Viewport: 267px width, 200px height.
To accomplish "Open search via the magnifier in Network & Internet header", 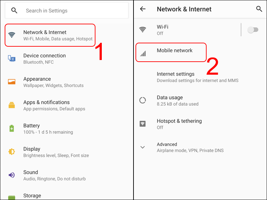I will click(259, 9).
